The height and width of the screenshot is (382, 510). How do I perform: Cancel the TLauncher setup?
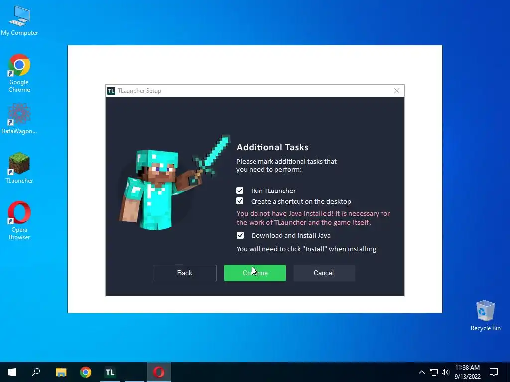point(324,273)
